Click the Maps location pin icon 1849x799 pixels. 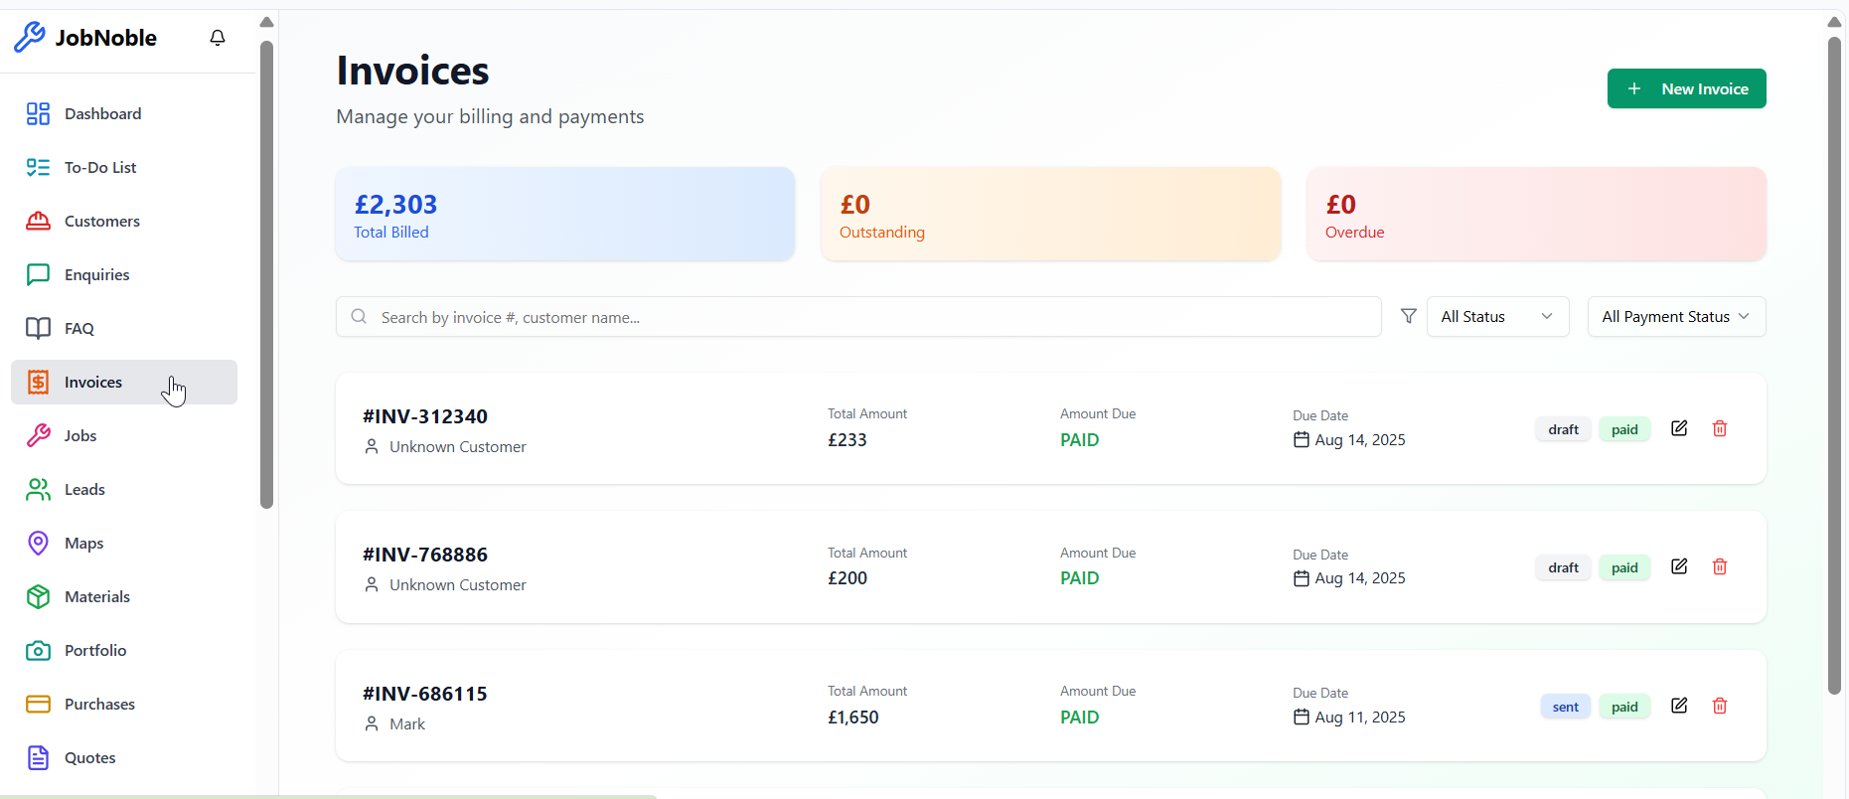click(x=38, y=543)
